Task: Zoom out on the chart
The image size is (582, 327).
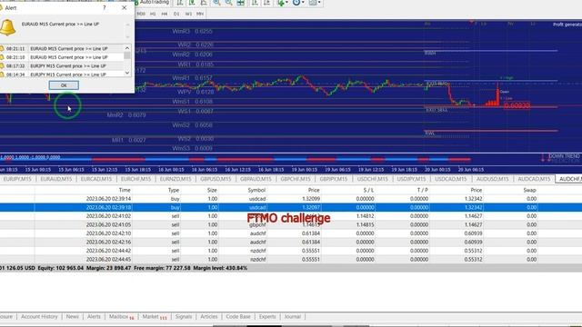Action: [x=228, y=2]
